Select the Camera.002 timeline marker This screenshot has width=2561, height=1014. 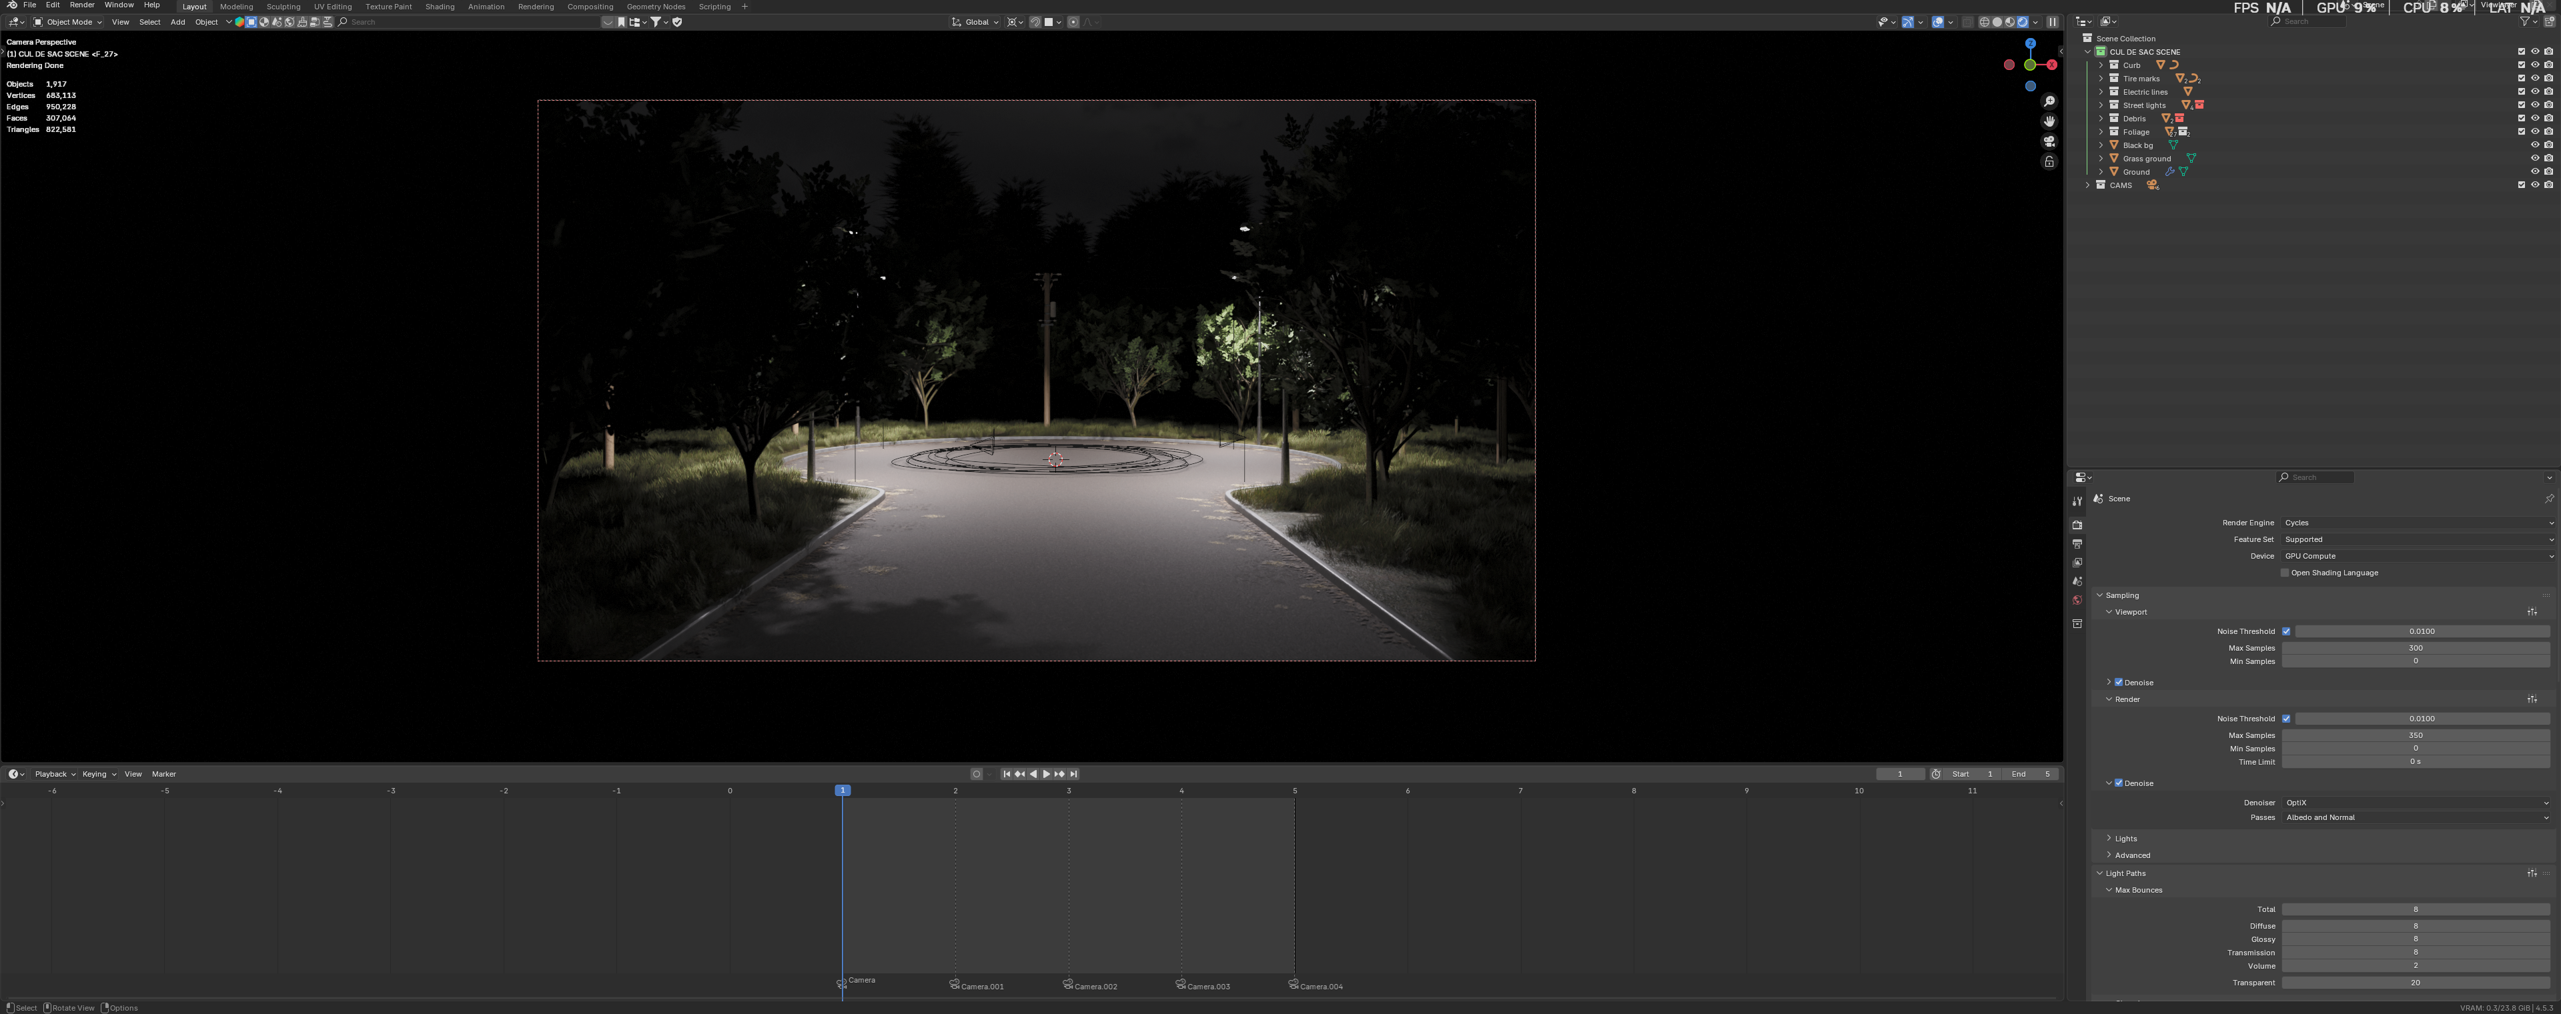click(1069, 985)
